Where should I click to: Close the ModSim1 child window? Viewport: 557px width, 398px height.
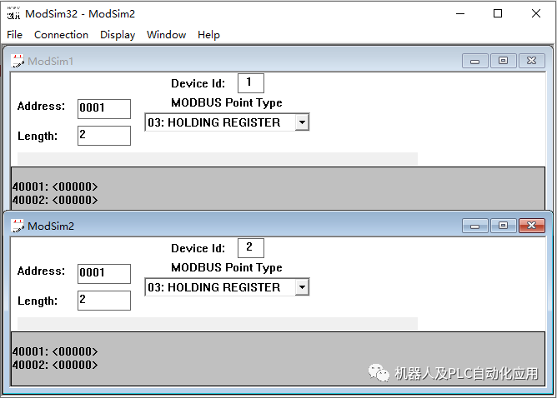point(531,61)
